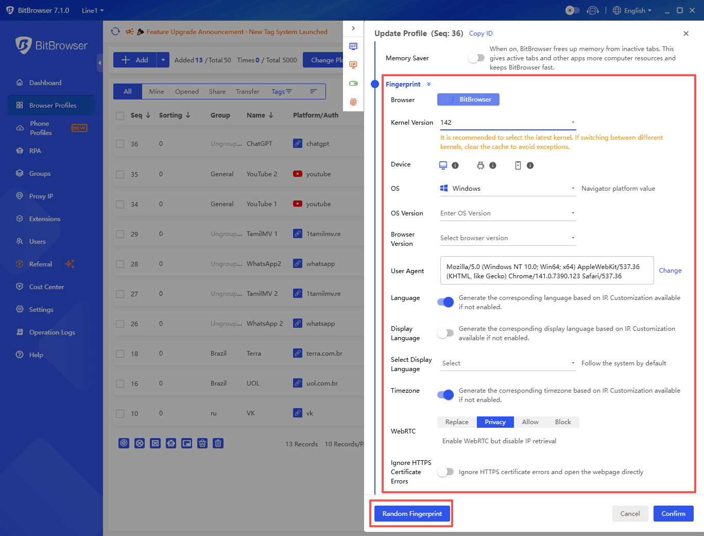Click the Random Fingerprint button
The height and width of the screenshot is (536, 704).
[411, 513]
